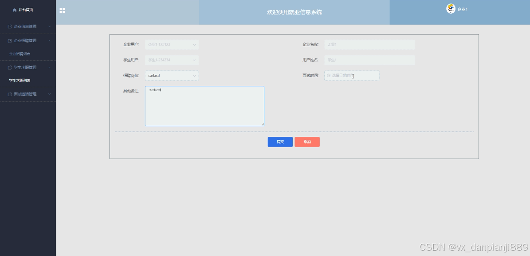Expand 企业信息管理 using its chevron

click(x=49, y=26)
